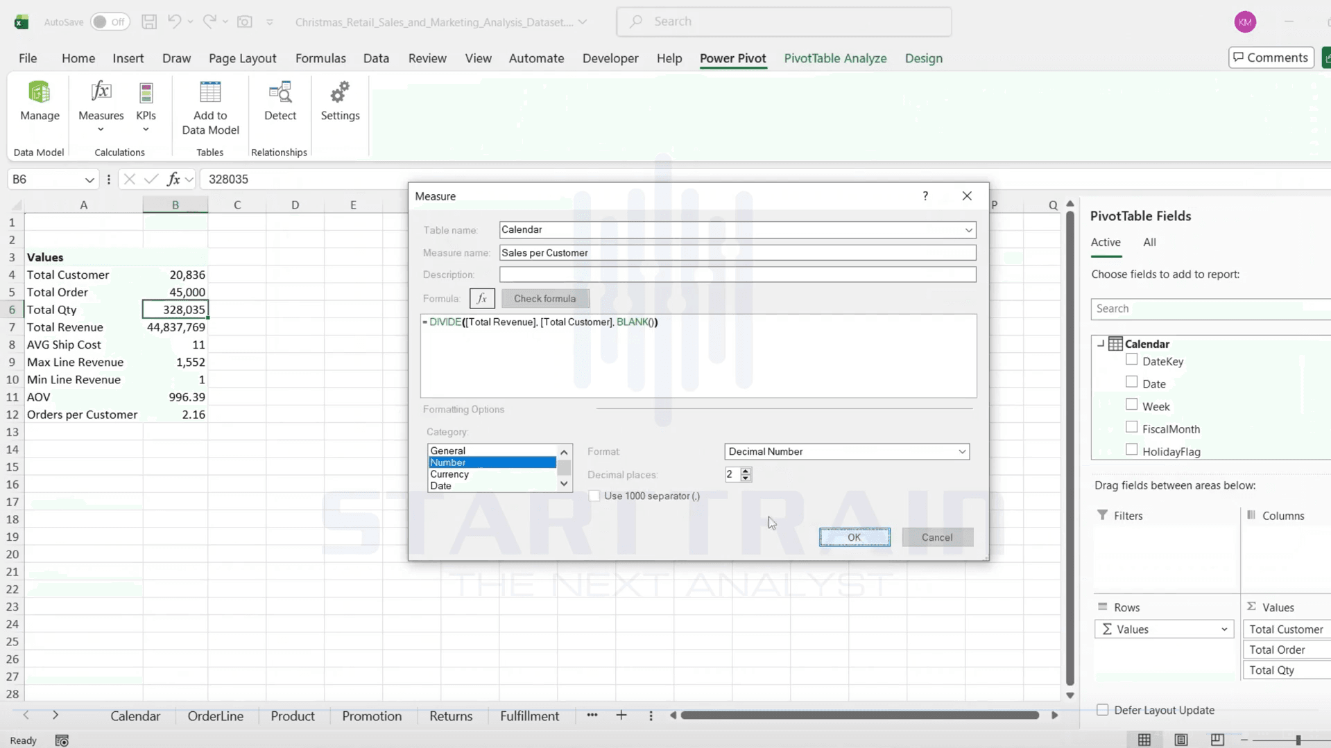This screenshot has width=1331, height=748.
Task: Click the Measure name input field
Action: (737, 253)
